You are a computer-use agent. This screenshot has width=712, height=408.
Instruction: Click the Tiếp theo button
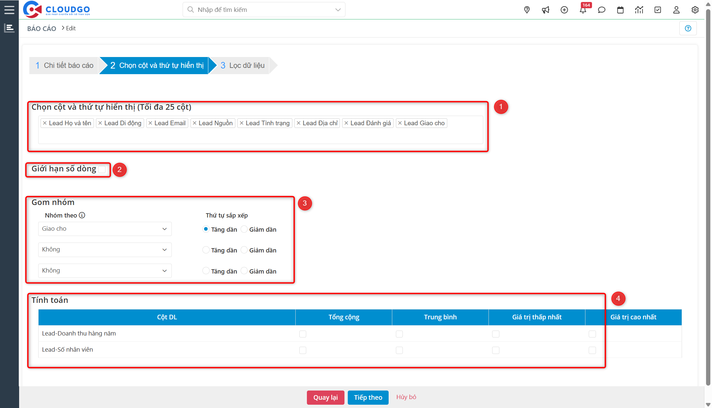[x=368, y=397]
